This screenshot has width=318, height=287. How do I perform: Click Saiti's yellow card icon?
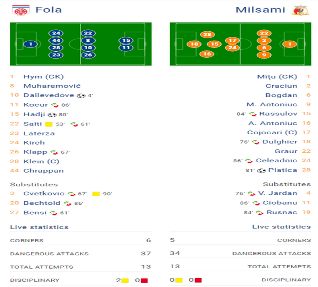click(49, 124)
